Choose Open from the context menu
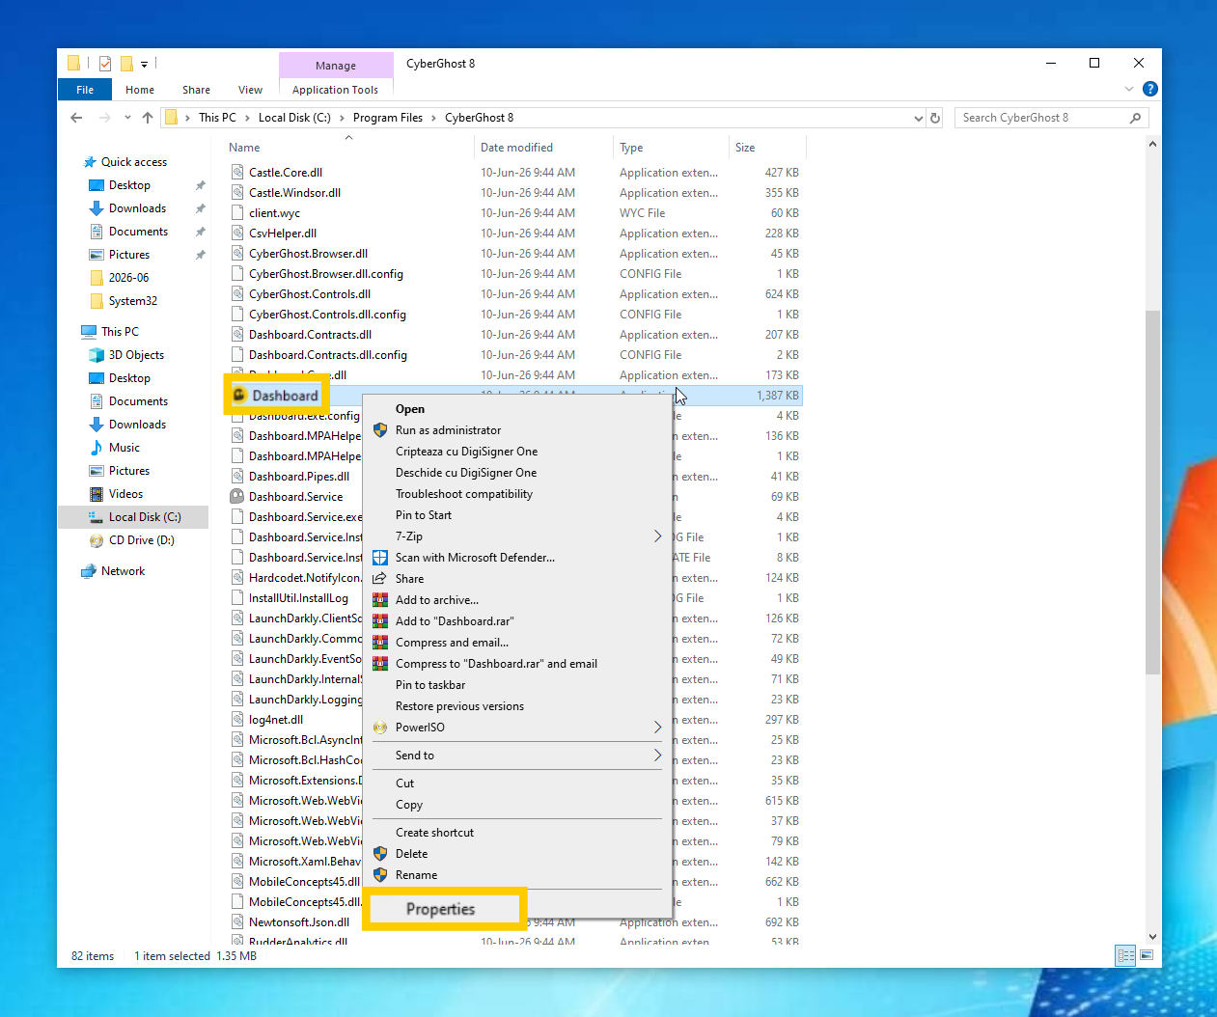The width and height of the screenshot is (1217, 1017). point(410,409)
